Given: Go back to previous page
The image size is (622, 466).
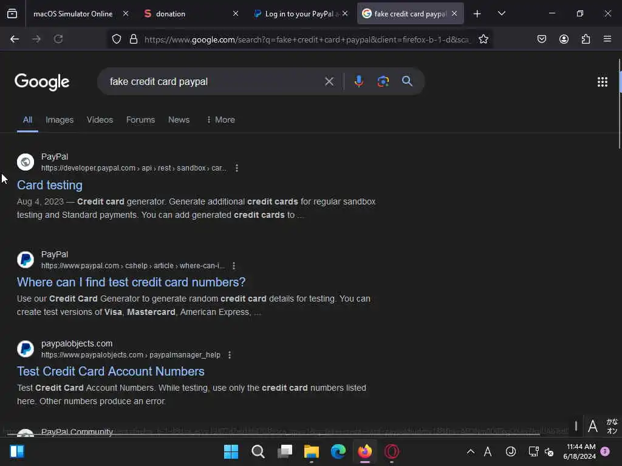Looking at the screenshot, I should pyautogui.click(x=15, y=39).
